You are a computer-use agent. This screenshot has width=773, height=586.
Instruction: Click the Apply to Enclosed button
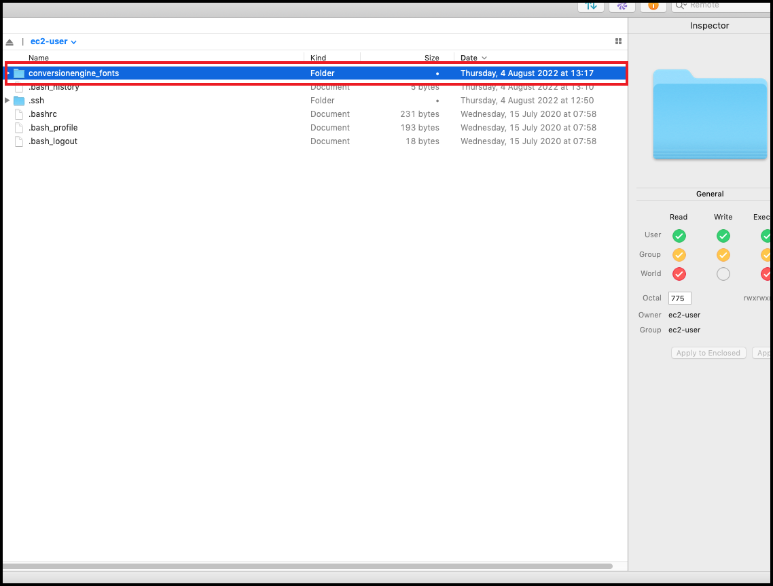coord(708,354)
